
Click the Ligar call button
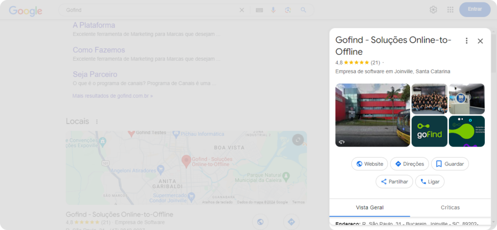click(x=430, y=181)
